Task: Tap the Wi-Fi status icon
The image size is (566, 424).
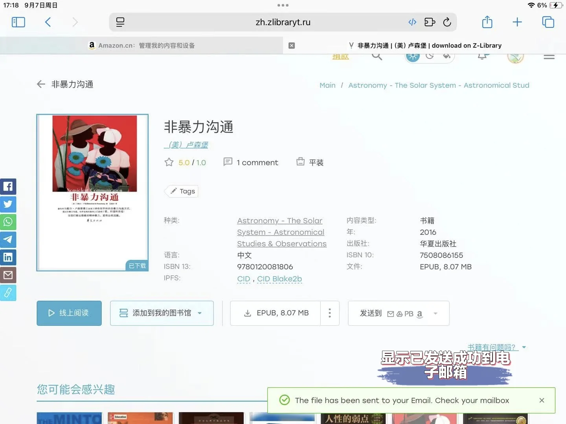Action: (x=531, y=5)
